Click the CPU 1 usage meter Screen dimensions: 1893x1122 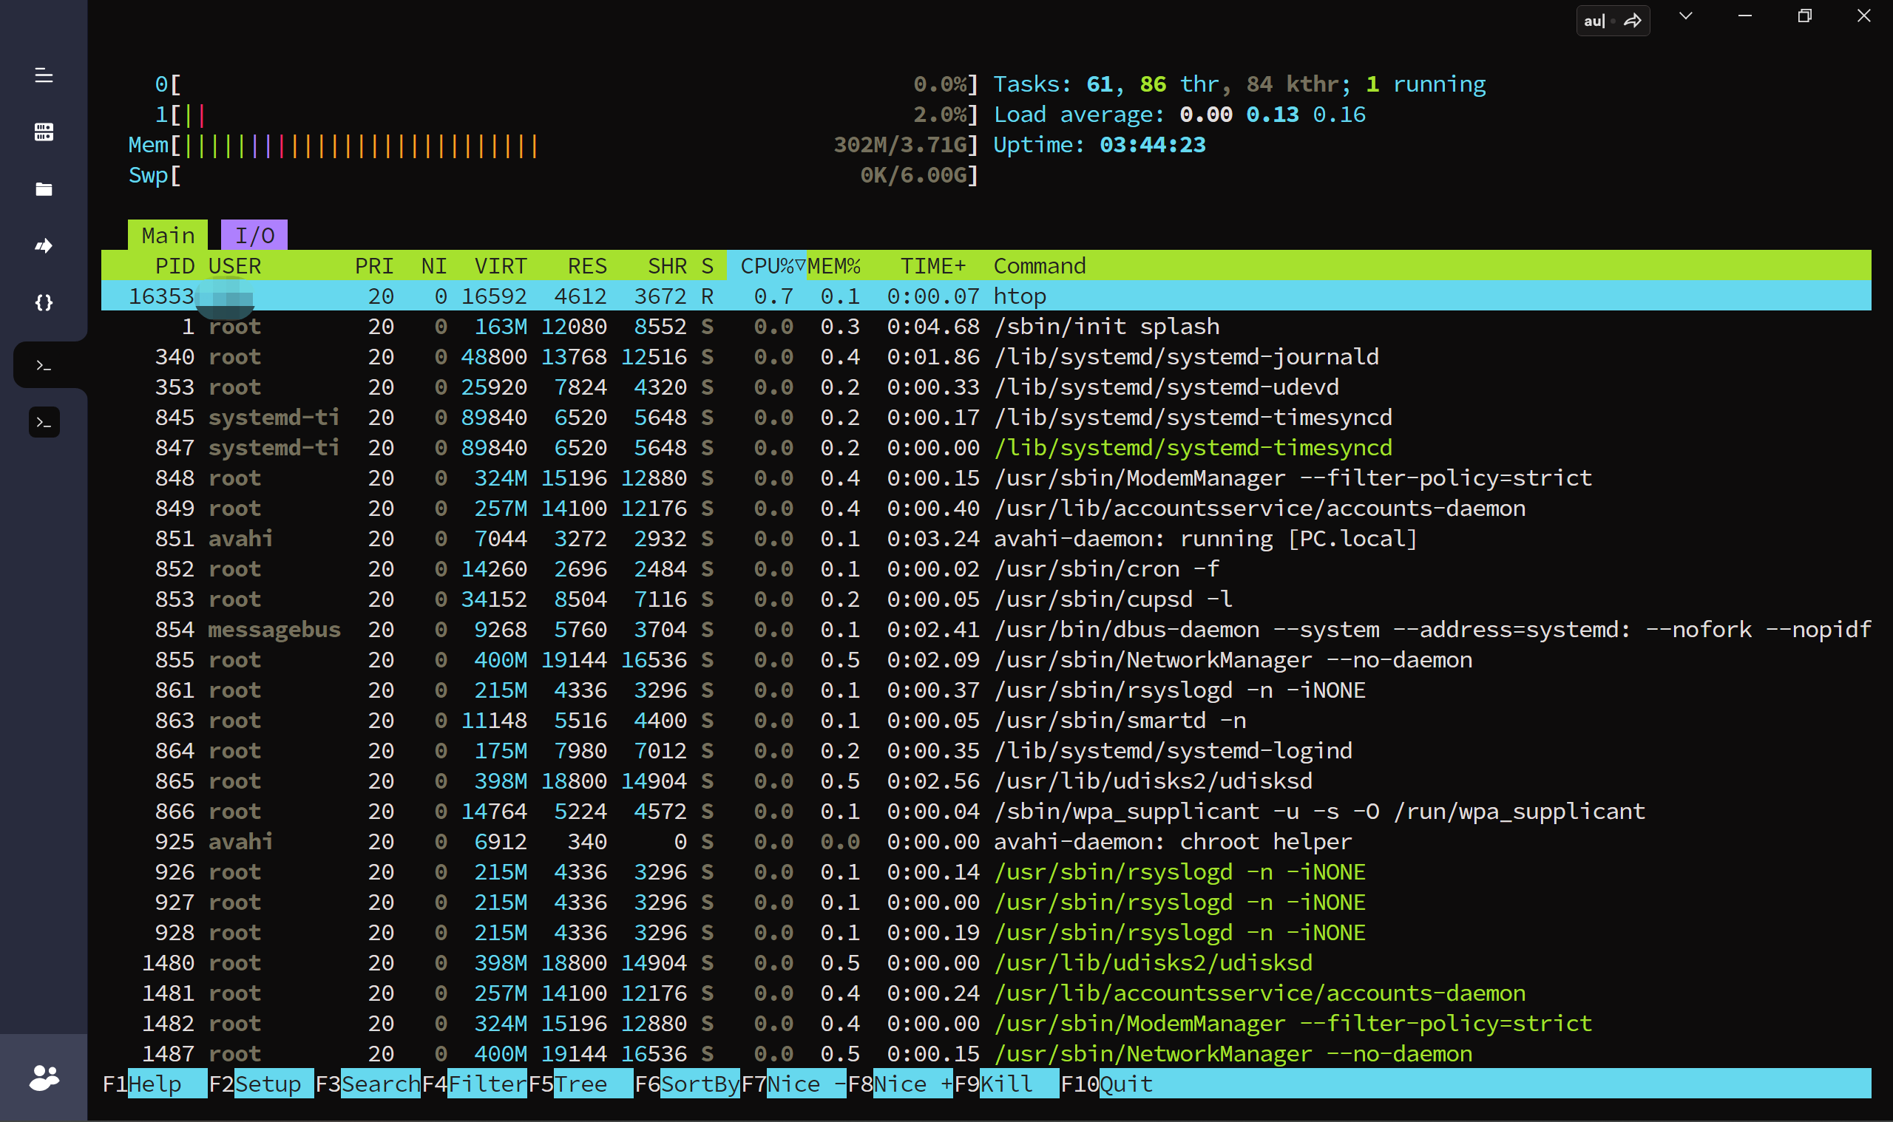coord(567,114)
